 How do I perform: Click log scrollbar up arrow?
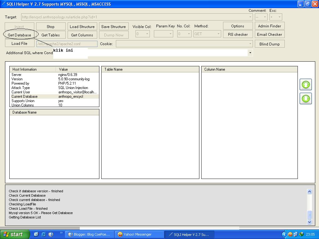(x=309, y=191)
